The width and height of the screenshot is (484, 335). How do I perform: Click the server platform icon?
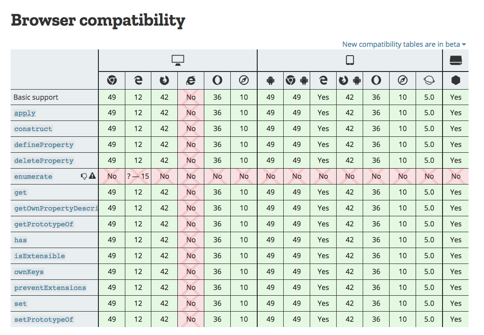click(456, 60)
